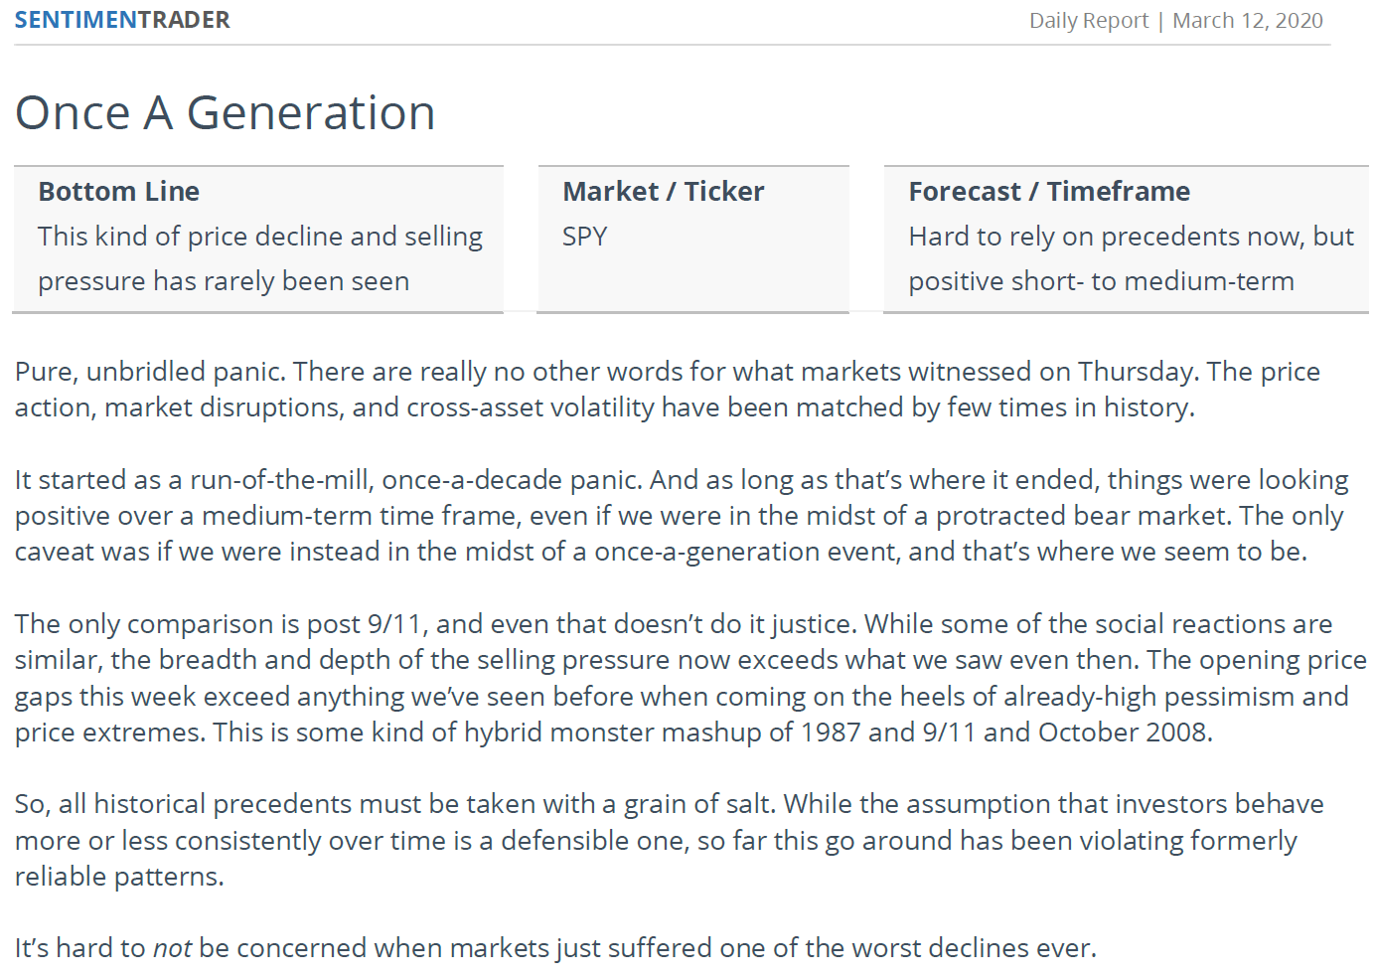The image size is (1376, 978).
Task: Click the Forecast / Timeframe heading
Action: point(1049,191)
